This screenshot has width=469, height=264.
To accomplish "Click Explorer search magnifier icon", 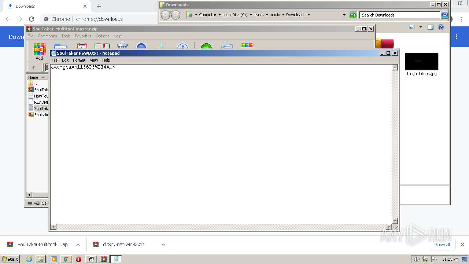I will tap(444, 15).
